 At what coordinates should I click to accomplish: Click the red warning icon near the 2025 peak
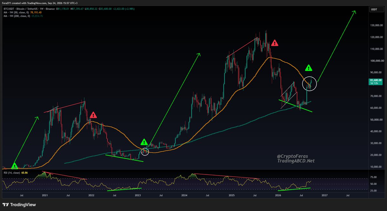274,43
